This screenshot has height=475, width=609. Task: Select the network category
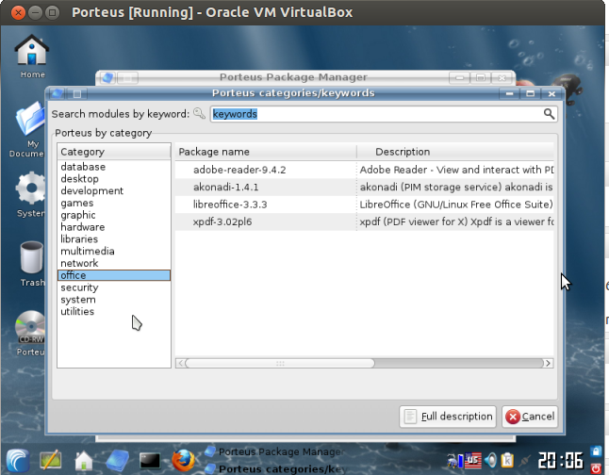[x=114, y=263]
